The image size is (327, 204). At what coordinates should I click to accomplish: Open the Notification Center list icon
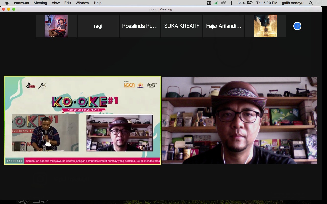tap(319, 3)
